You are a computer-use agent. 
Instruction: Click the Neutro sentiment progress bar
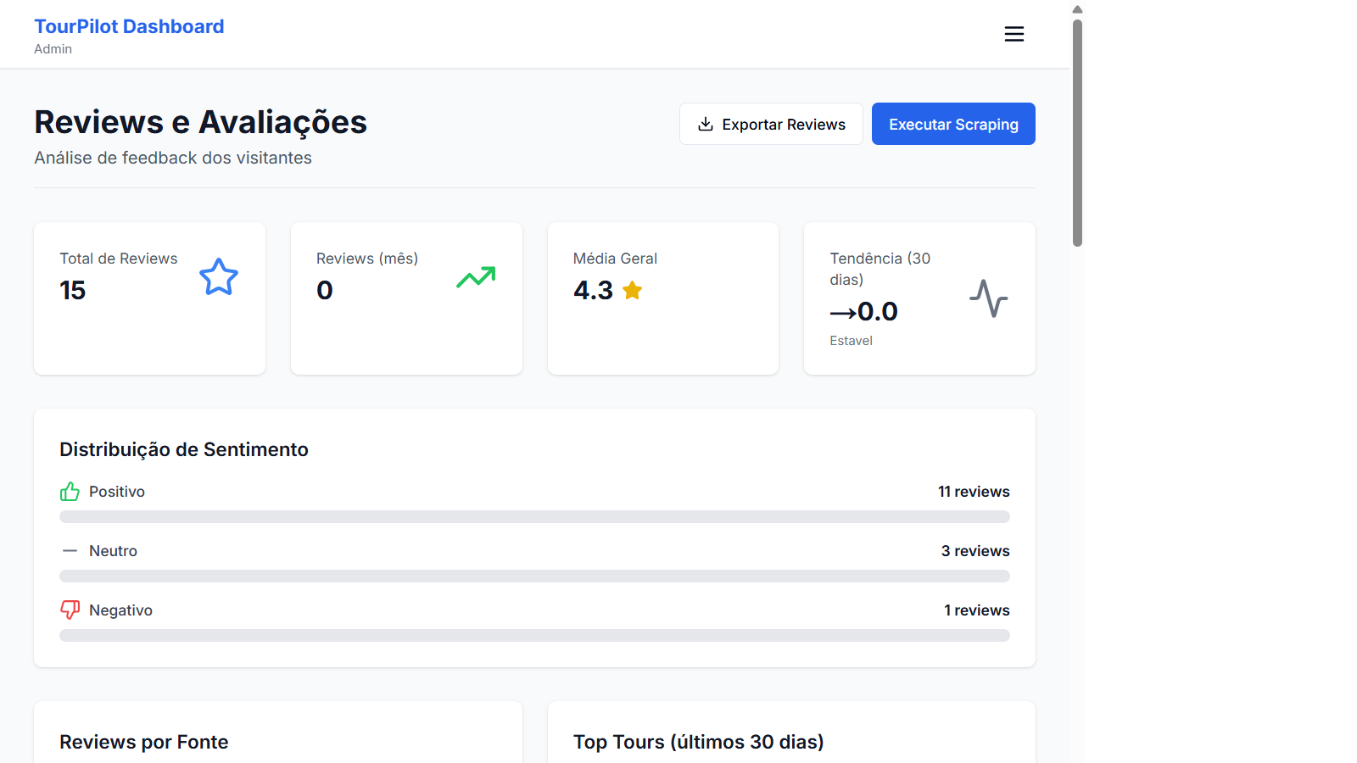click(x=534, y=576)
